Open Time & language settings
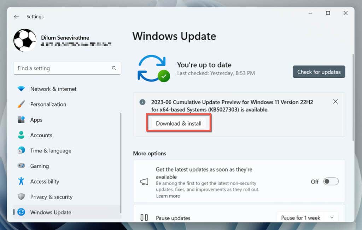 coord(67,151)
